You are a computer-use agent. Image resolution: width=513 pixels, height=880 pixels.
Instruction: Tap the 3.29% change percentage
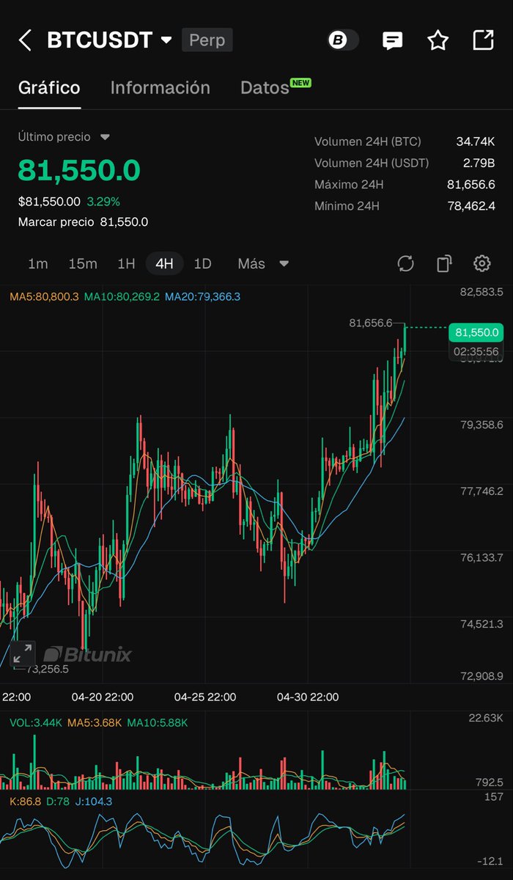pos(103,201)
